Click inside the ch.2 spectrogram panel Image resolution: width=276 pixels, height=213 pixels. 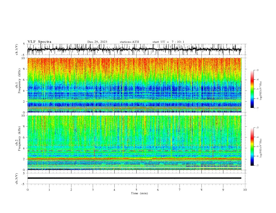point(134,143)
